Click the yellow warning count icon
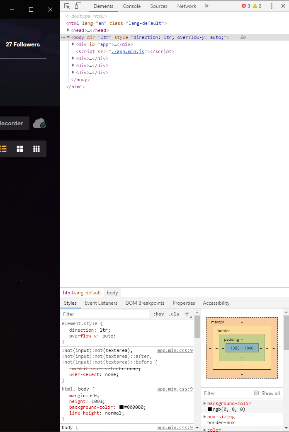Viewport: 289px width, 432px height. pos(255,6)
